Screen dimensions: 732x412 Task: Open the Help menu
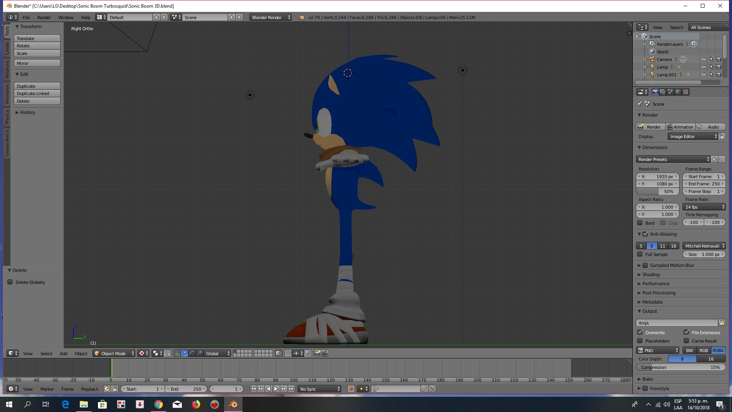85,17
